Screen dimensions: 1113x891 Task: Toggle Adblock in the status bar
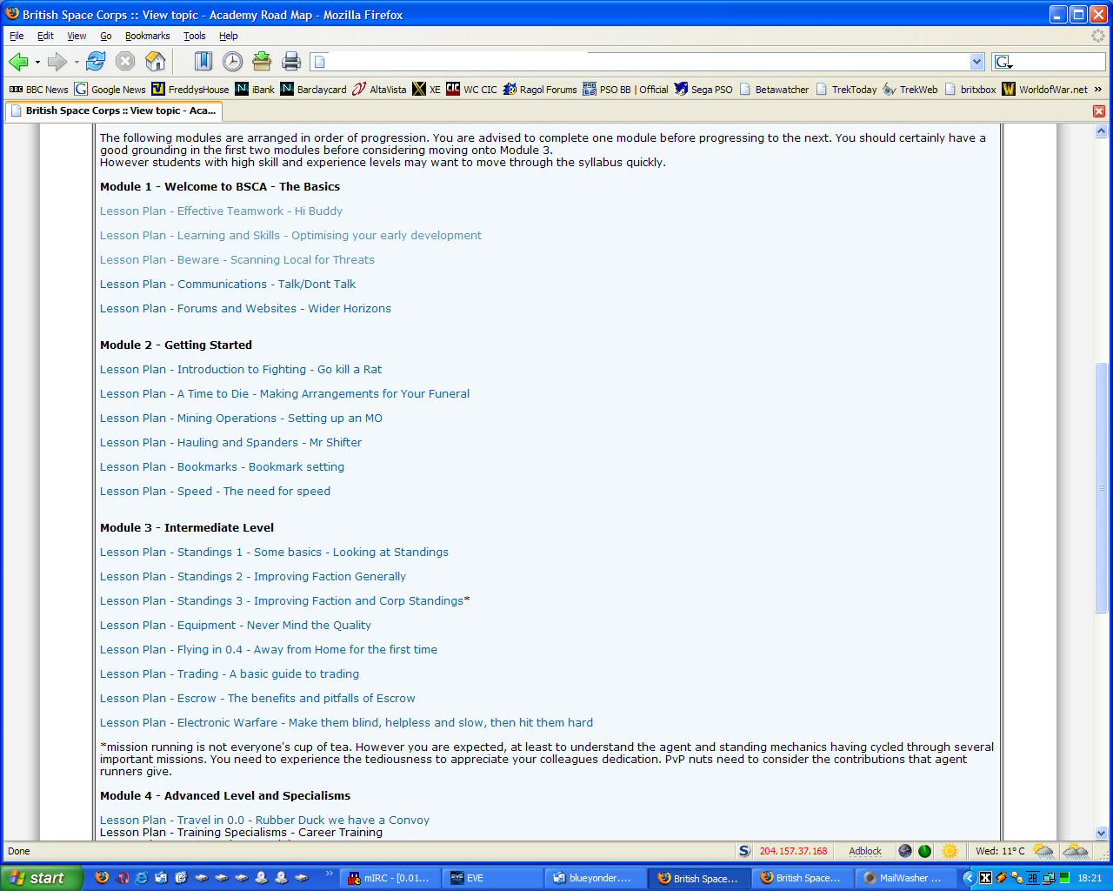[x=864, y=851]
